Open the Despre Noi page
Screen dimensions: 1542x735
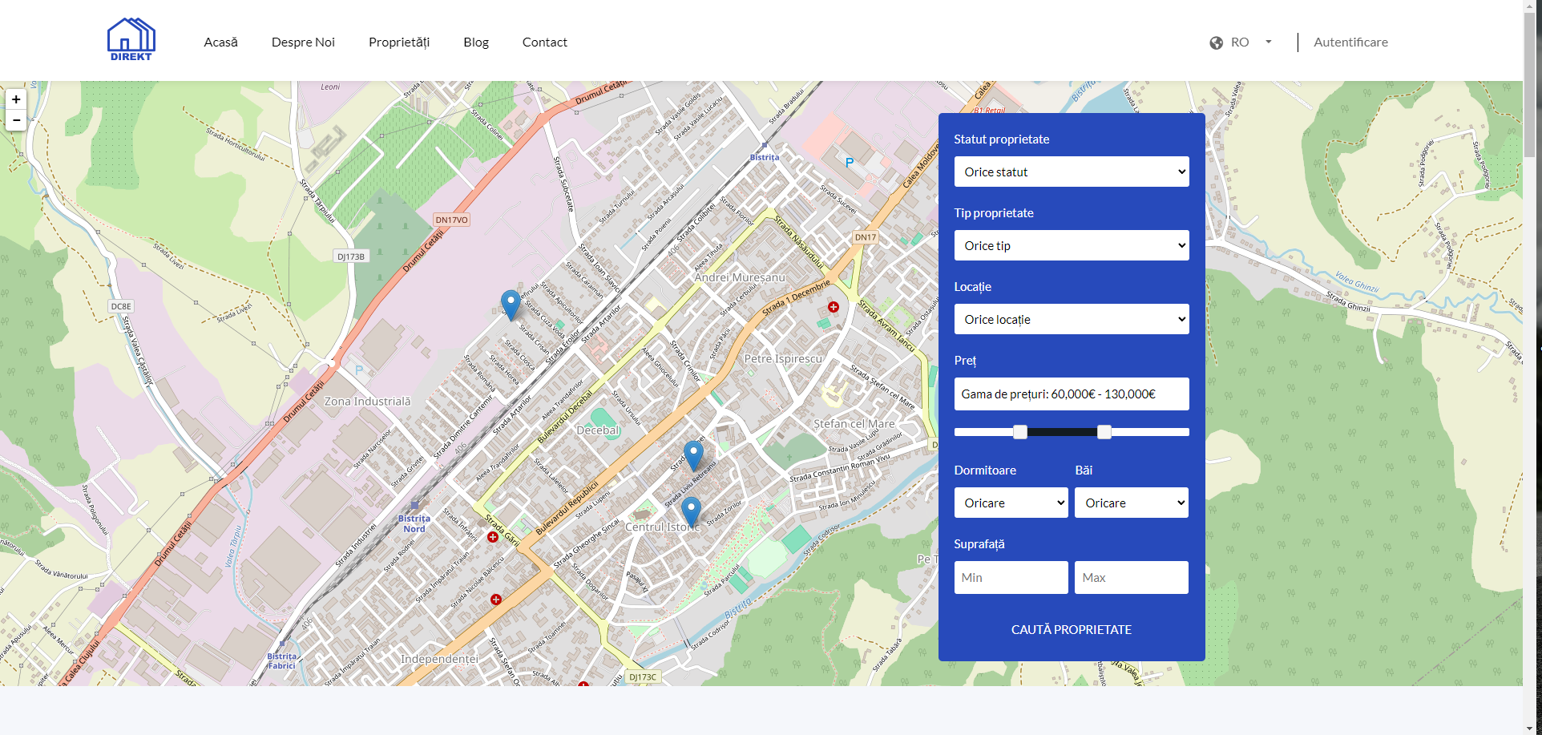tap(303, 42)
